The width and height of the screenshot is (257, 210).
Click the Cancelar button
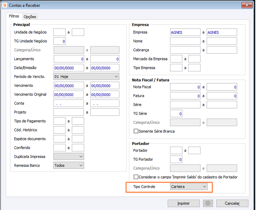coord(232,203)
